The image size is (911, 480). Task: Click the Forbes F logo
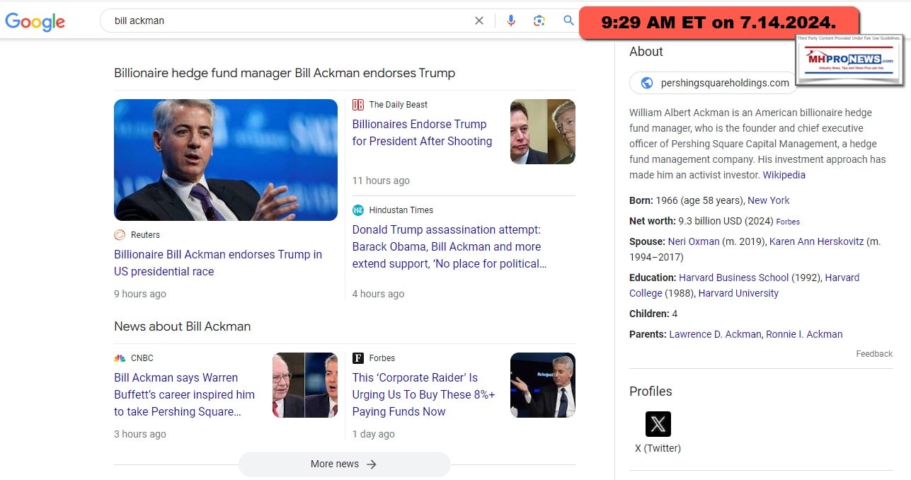[358, 358]
